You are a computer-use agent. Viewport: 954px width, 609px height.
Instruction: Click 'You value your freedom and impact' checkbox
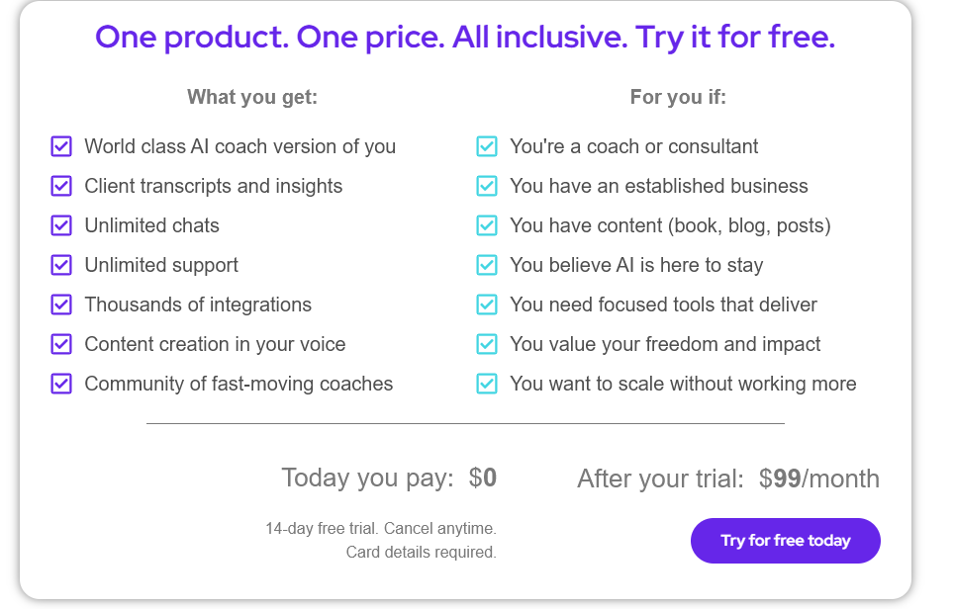487,344
